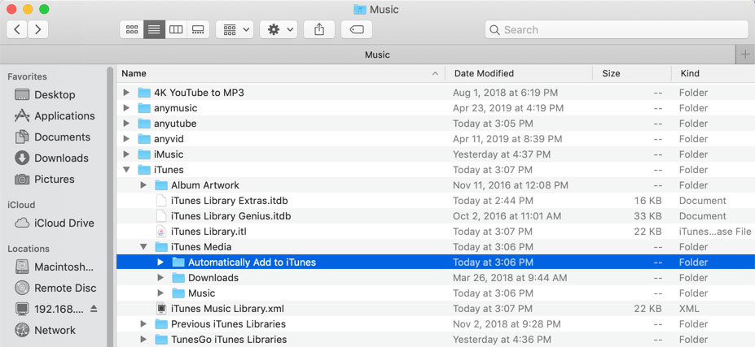Switch to list view

coord(154,30)
